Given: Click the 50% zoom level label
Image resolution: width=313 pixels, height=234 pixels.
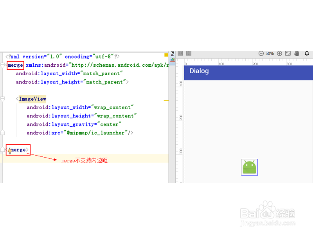Looking at the screenshot, I should [270, 53].
